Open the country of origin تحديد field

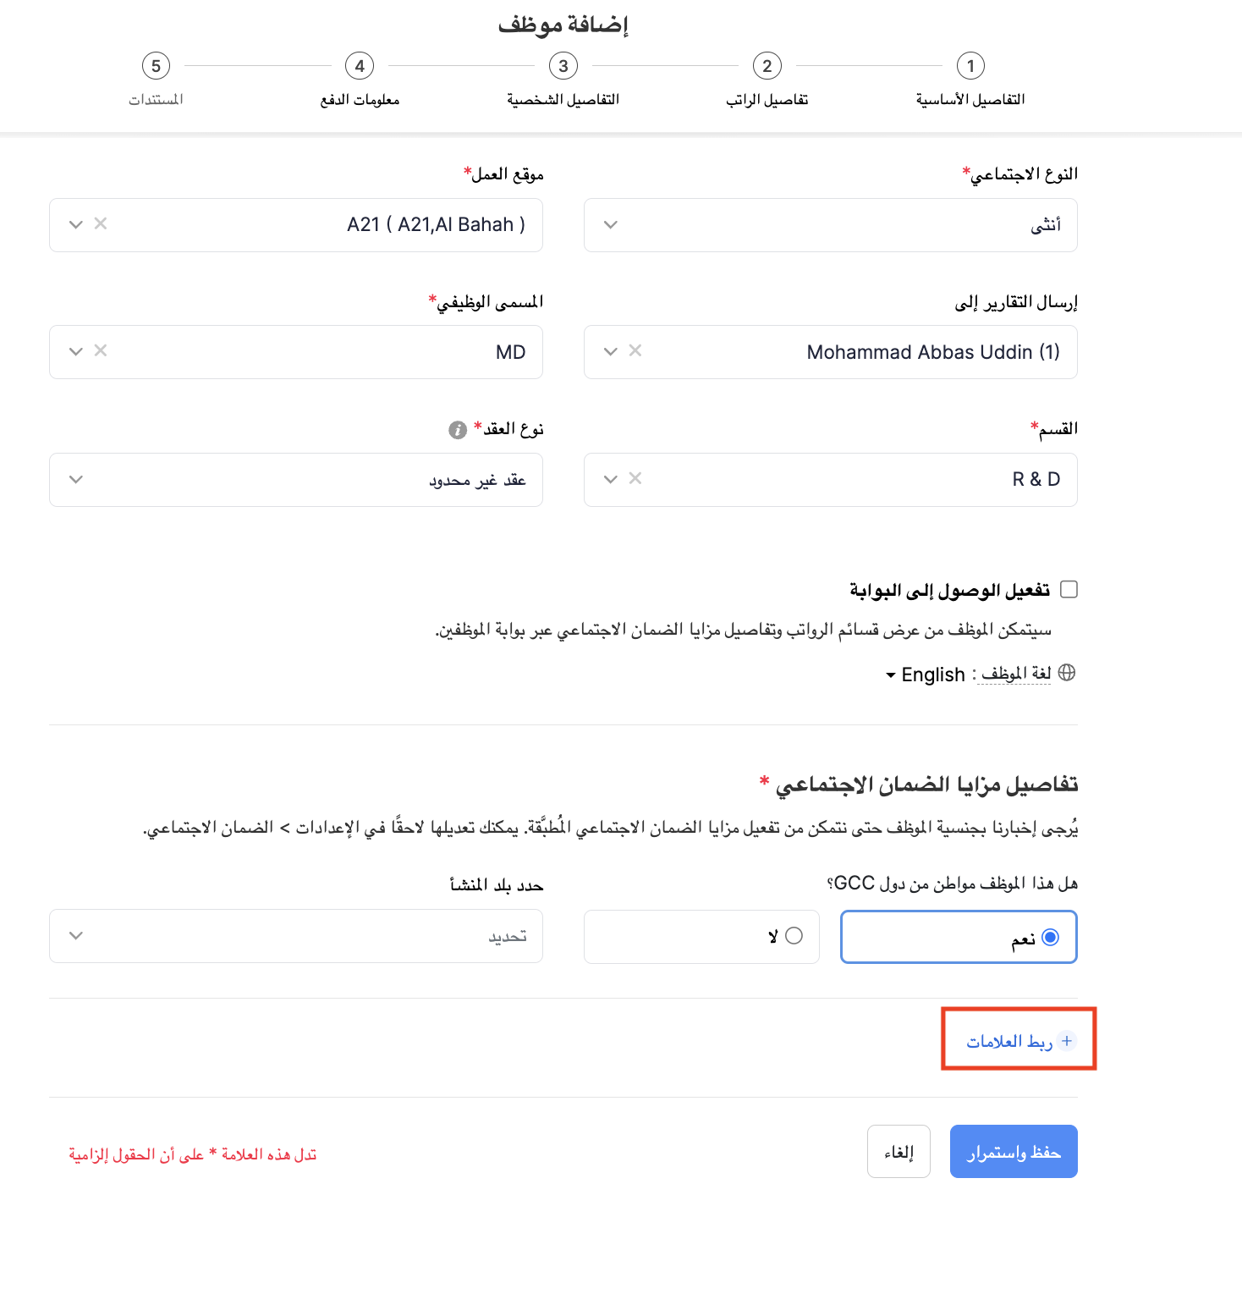(x=296, y=936)
